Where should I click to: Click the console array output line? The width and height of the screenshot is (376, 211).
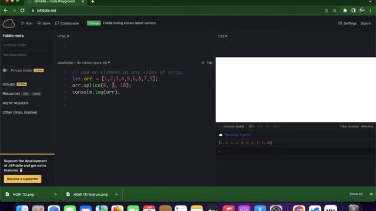click(246, 143)
